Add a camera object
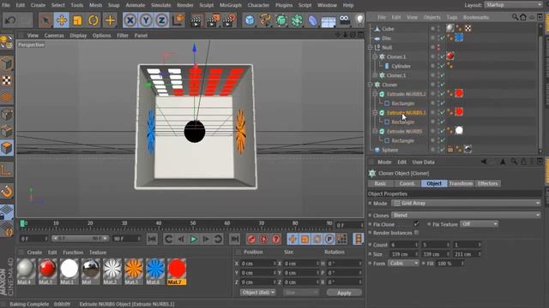This screenshot has height=308, width=549. [x=345, y=21]
